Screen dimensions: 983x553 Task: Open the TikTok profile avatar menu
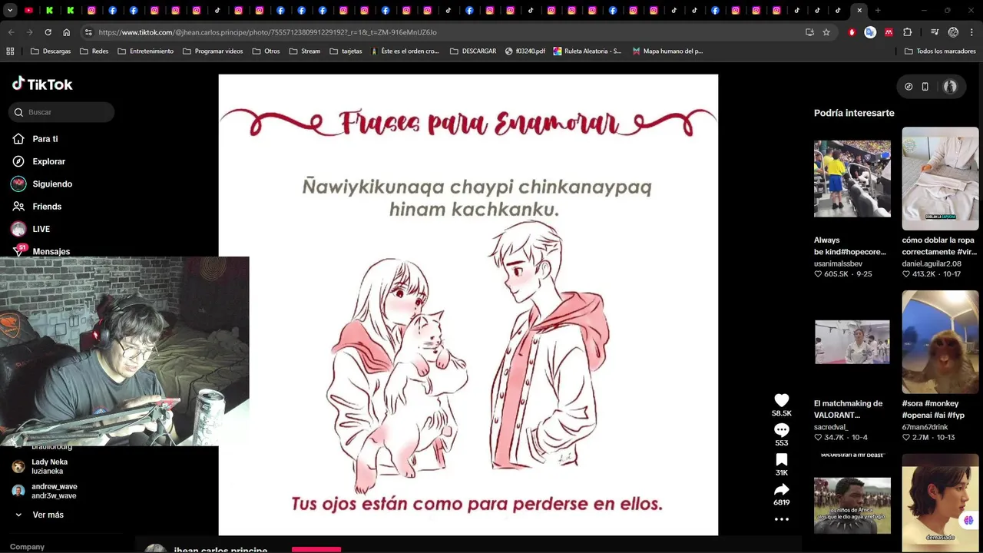(x=950, y=87)
